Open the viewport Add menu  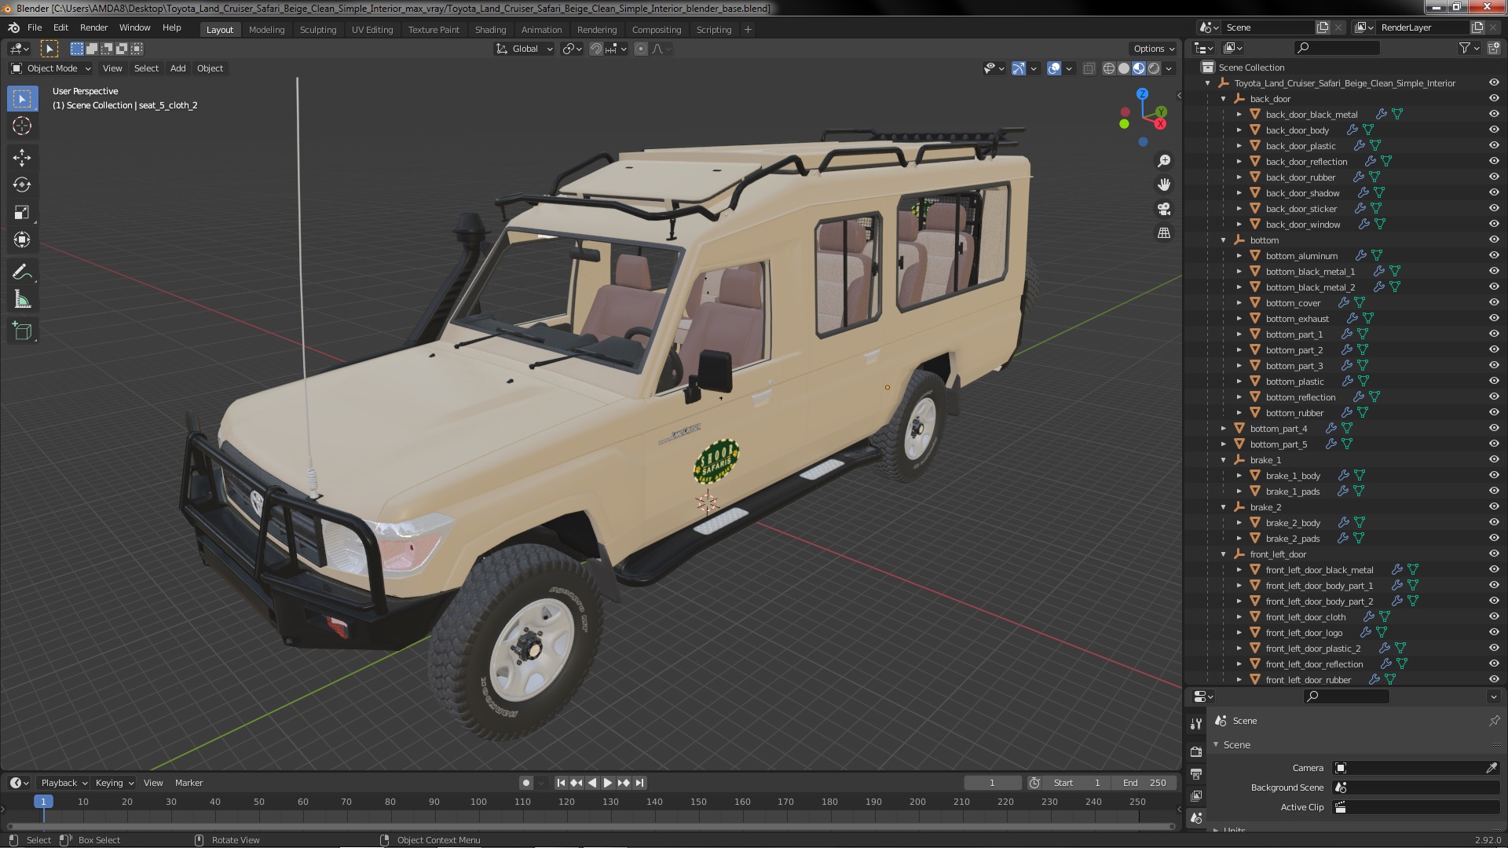click(x=178, y=68)
